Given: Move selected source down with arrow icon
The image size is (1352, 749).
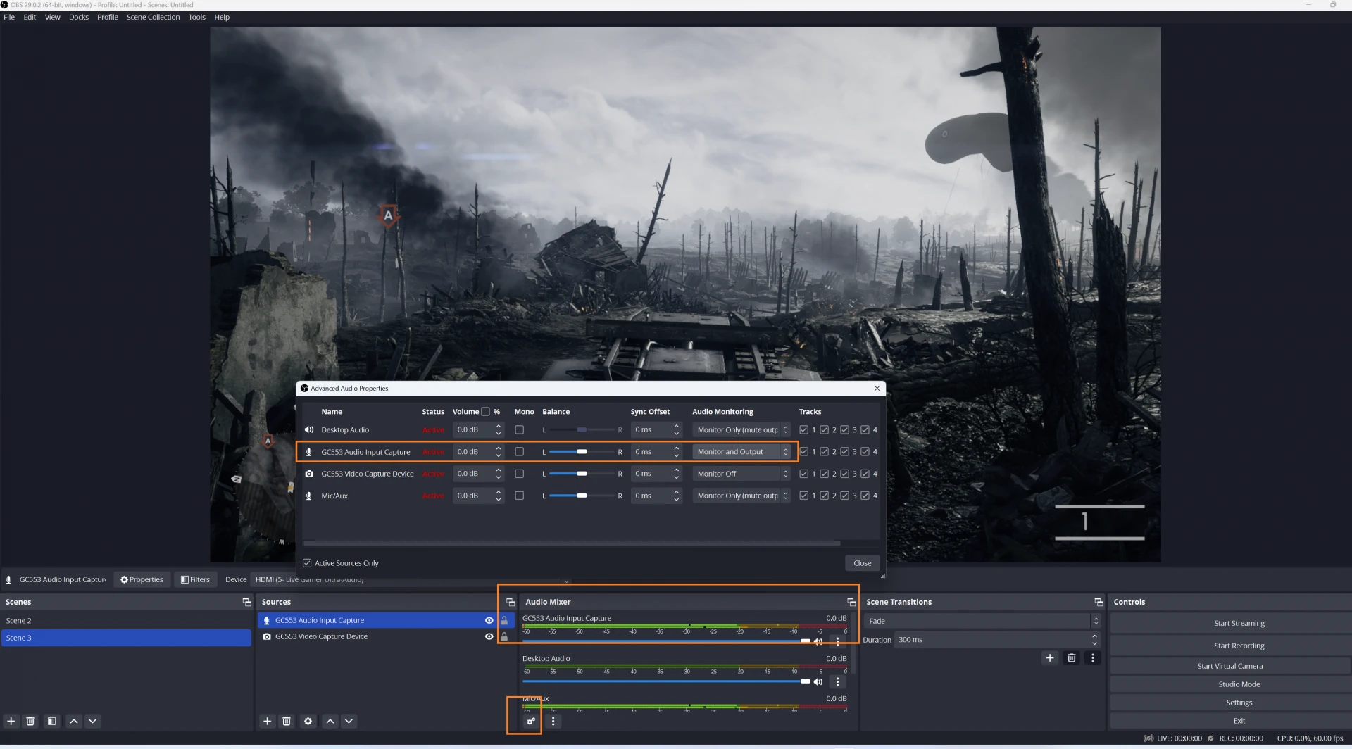Looking at the screenshot, I should pos(349,721).
